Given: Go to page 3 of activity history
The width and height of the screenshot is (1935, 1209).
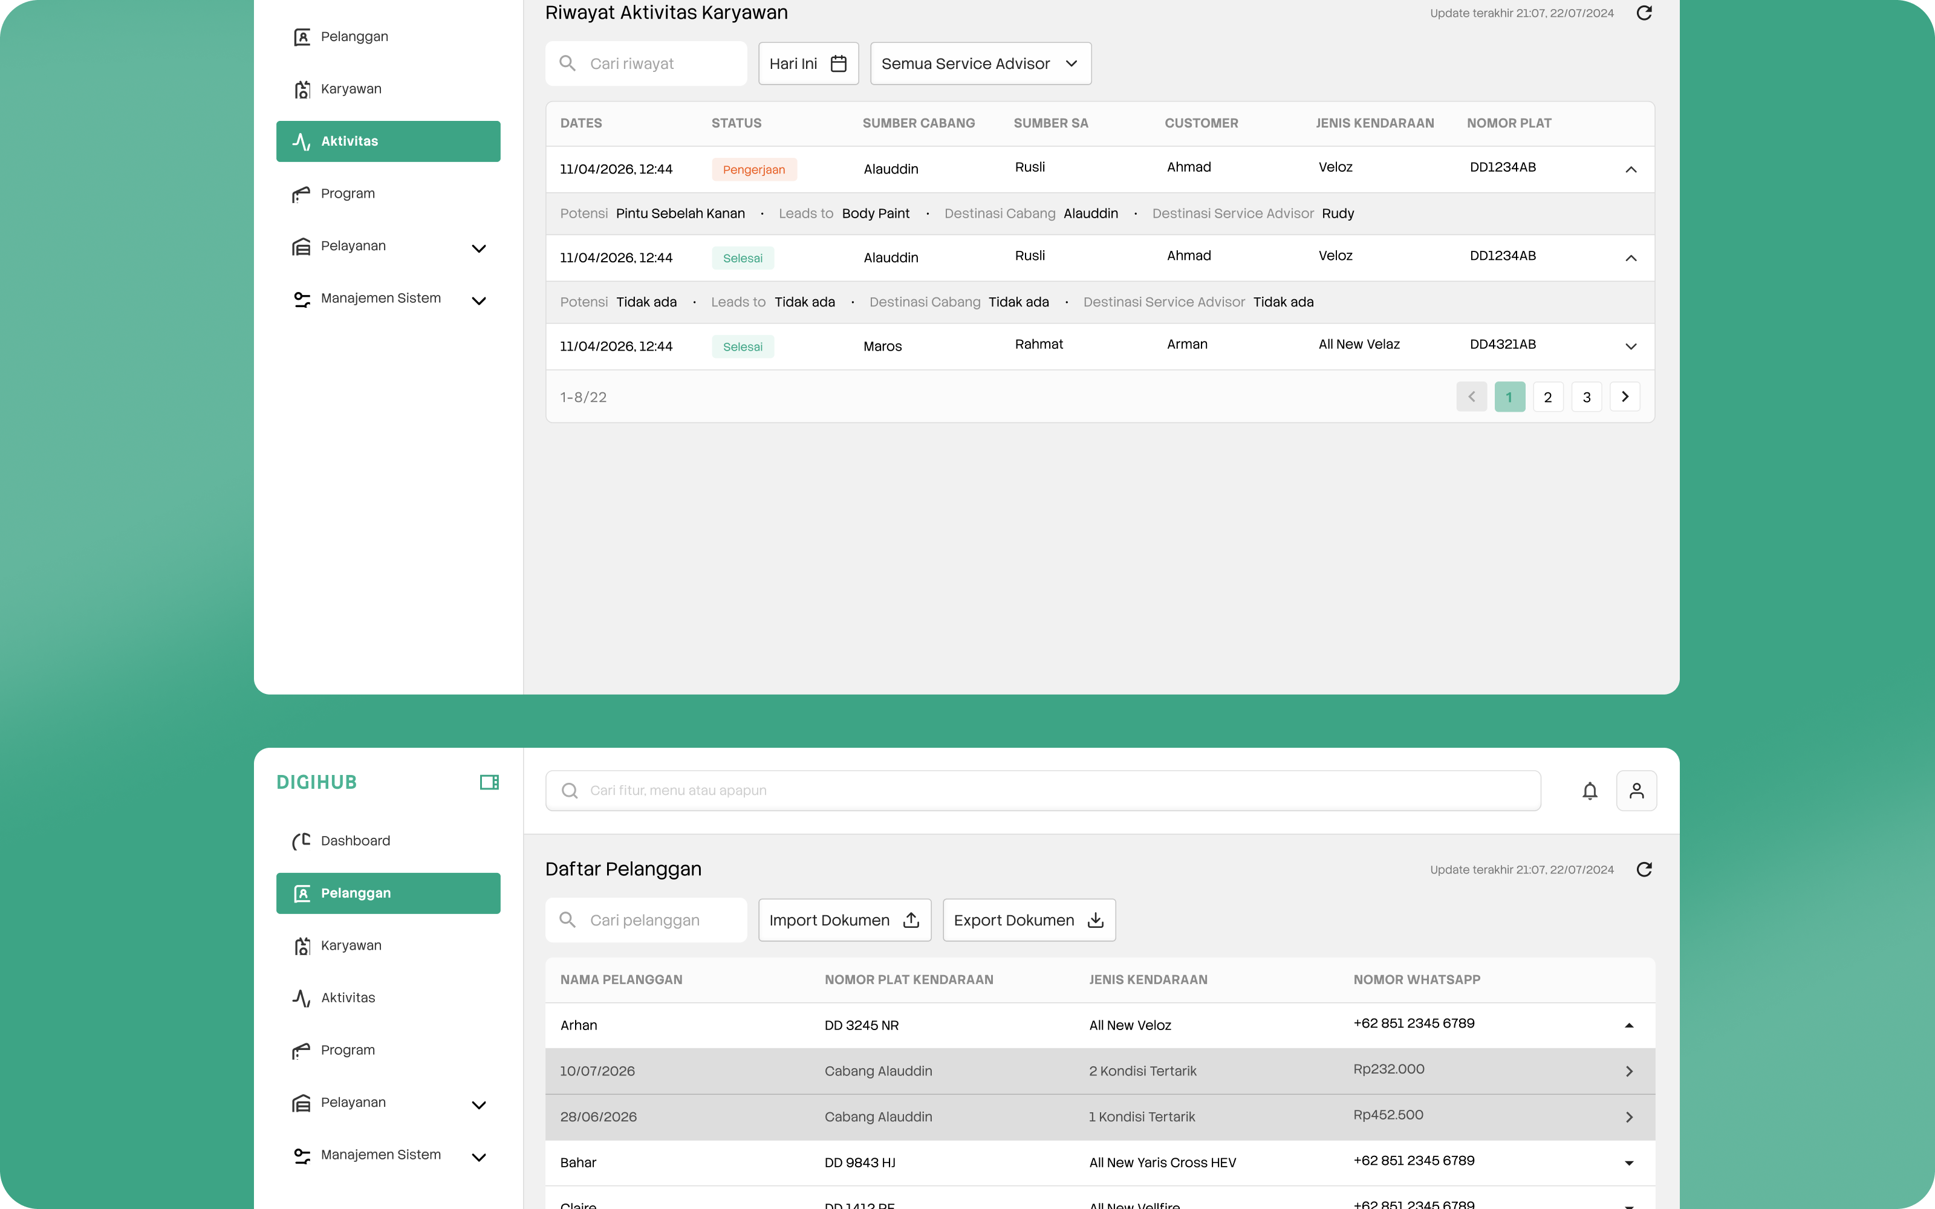Looking at the screenshot, I should [x=1586, y=397].
